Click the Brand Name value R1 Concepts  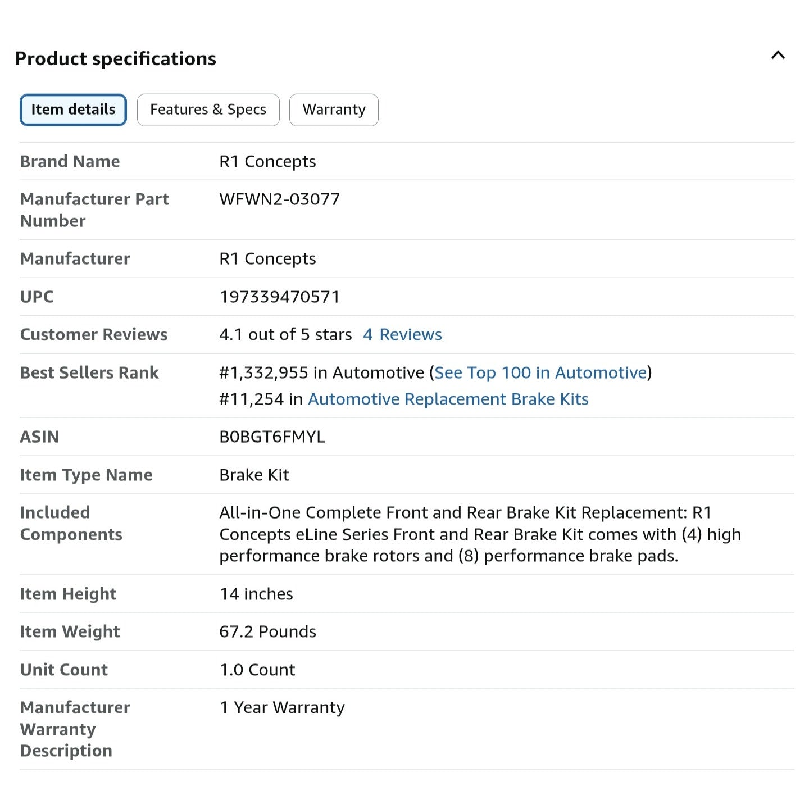(267, 162)
